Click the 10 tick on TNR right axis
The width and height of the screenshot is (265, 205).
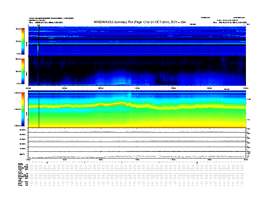(x=248, y=120)
